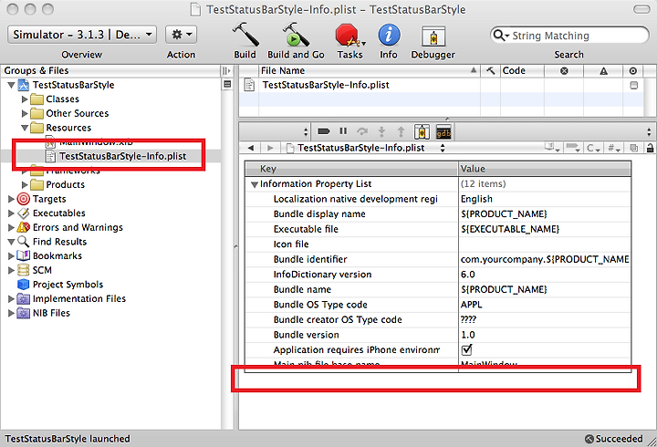
Task: Expand the Classes folder
Action: click(25, 99)
